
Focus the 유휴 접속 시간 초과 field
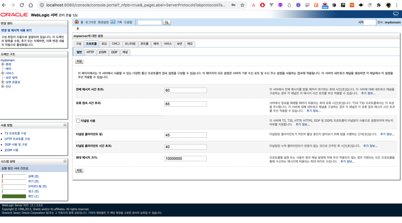pos(186,104)
